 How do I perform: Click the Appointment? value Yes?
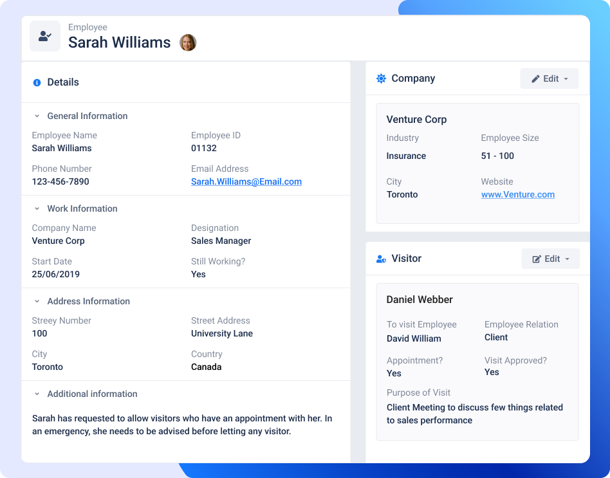394,373
